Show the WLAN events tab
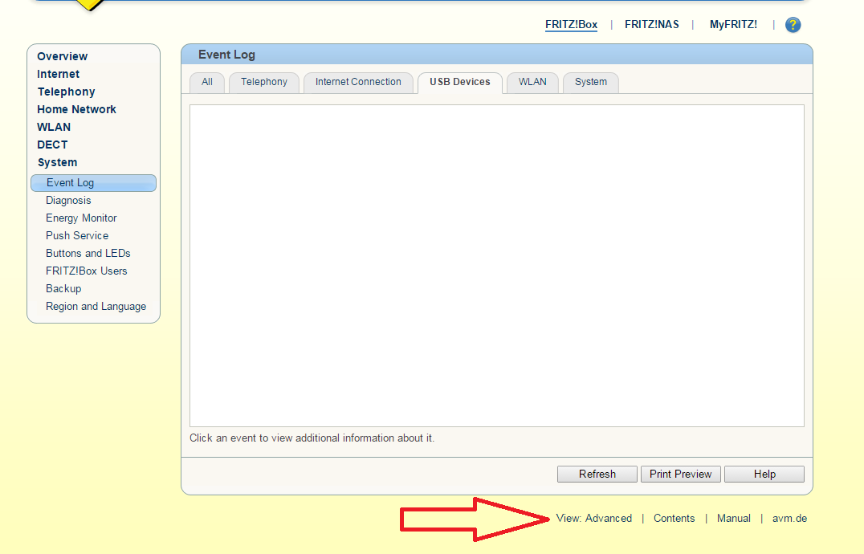The width and height of the screenshot is (864, 554). (x=532, y=82)
